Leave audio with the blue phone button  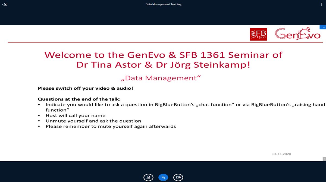coord(163,177)
